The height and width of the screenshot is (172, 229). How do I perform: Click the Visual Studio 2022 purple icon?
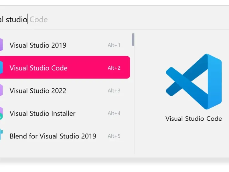pyautogui.click(x=1, y=91)
